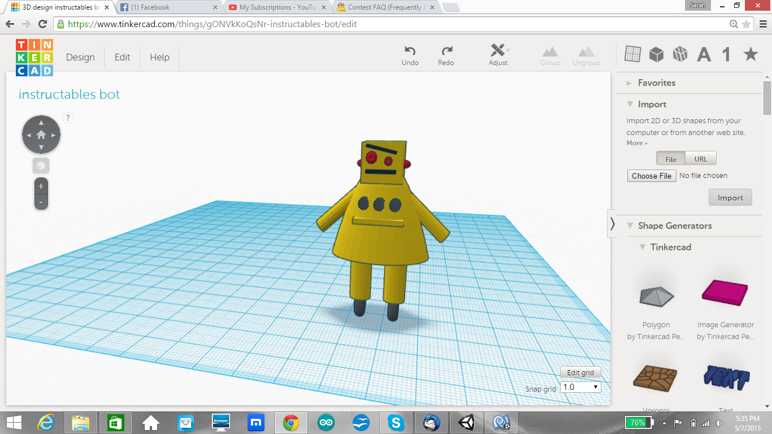This screenshot has width=772, height=434.
Task: Select the Workplane shape icon
Action: point(632,54)
